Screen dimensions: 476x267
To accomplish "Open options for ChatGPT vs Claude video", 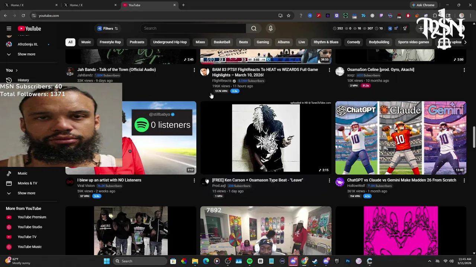I will (x=464, y=180).
